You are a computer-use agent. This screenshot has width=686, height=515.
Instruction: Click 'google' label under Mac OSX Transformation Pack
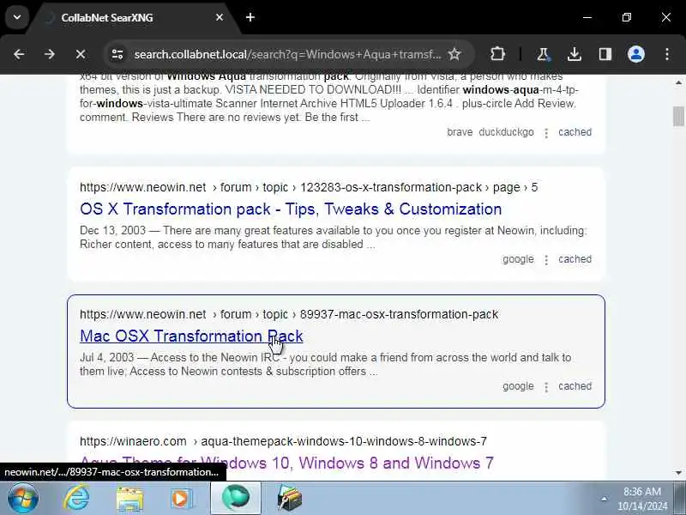tap(518, 386)
